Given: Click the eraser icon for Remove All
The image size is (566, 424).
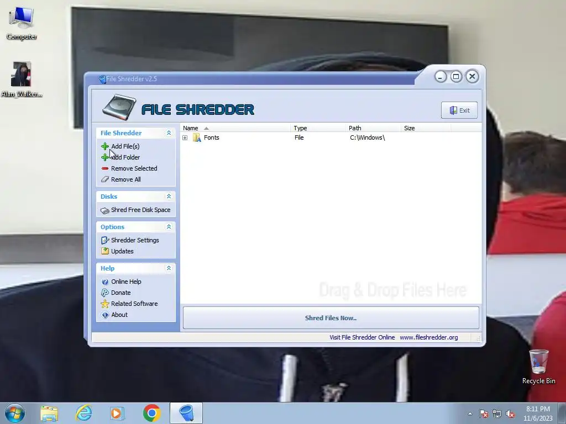Looking at the screenshot, I should (104, 179).
